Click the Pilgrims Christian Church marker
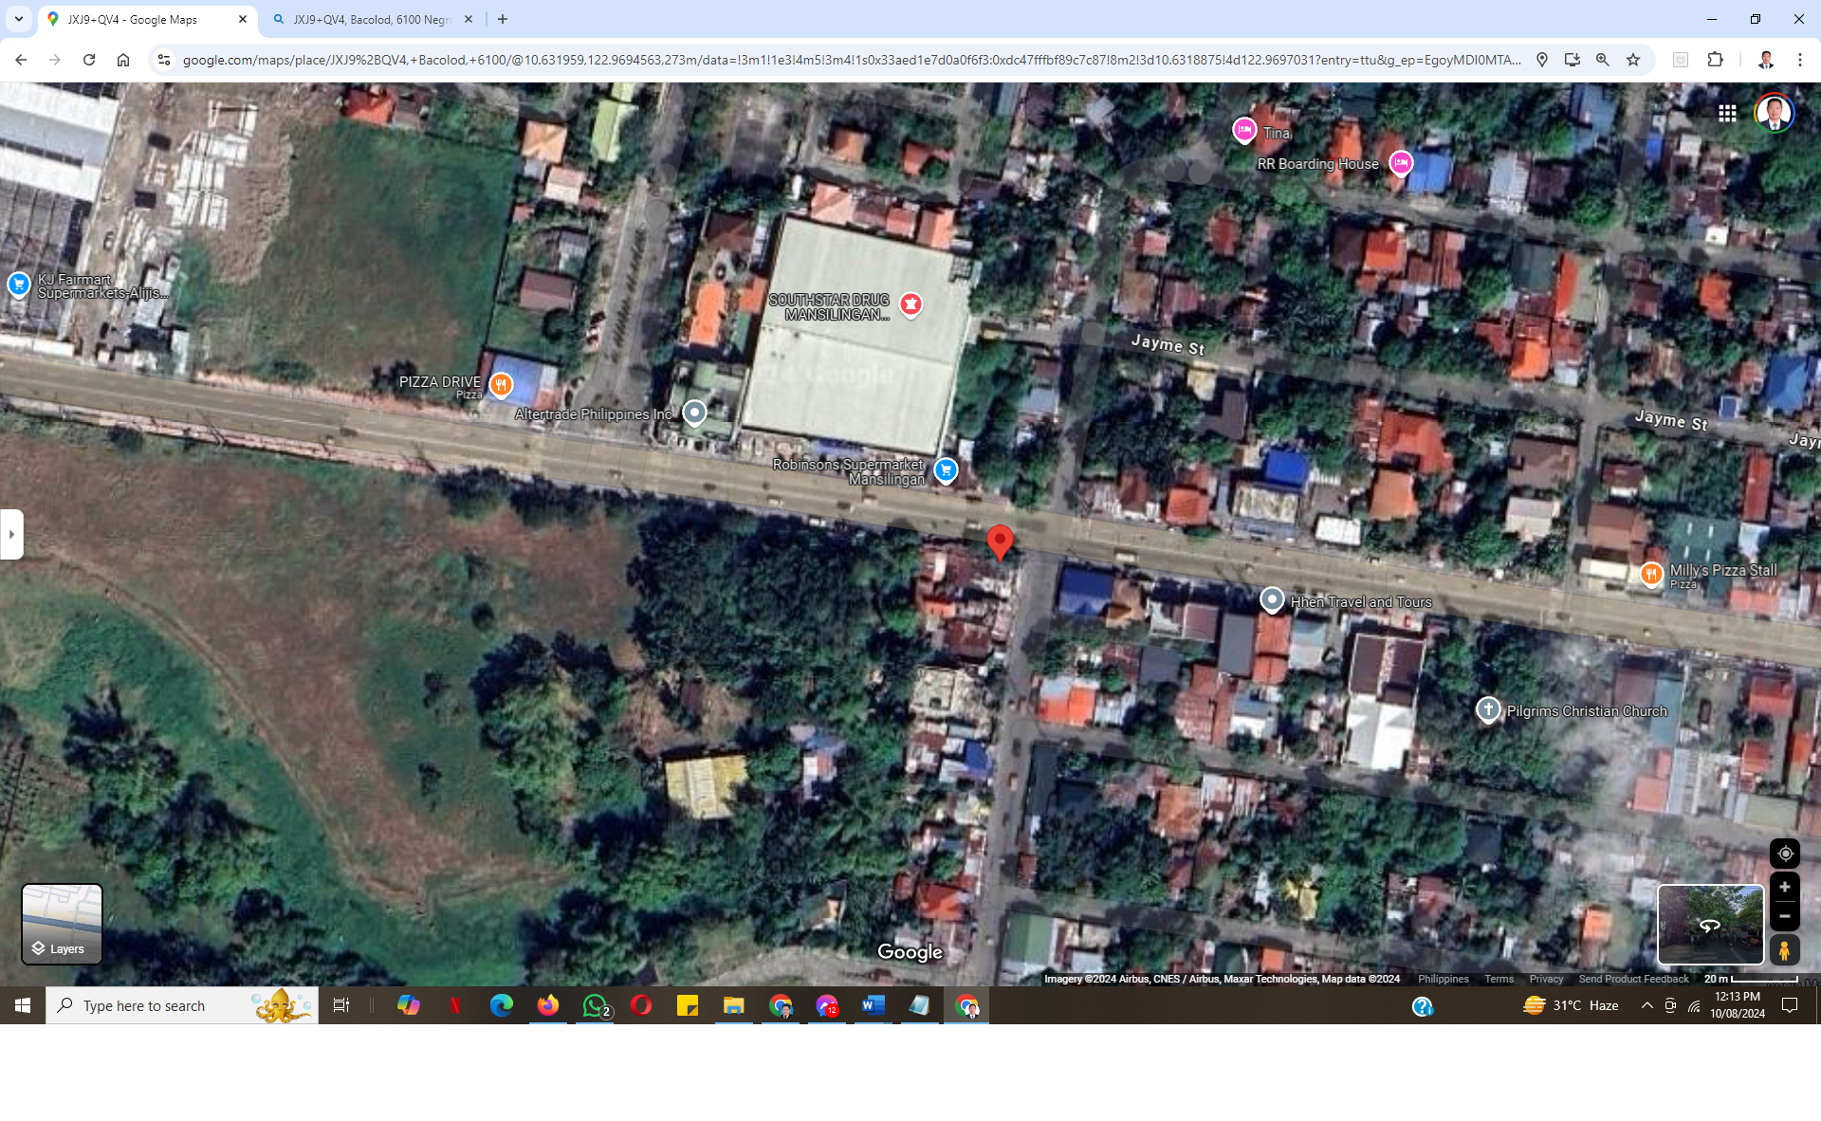The image size is (1821, 1121). (x=1487, y=709)
